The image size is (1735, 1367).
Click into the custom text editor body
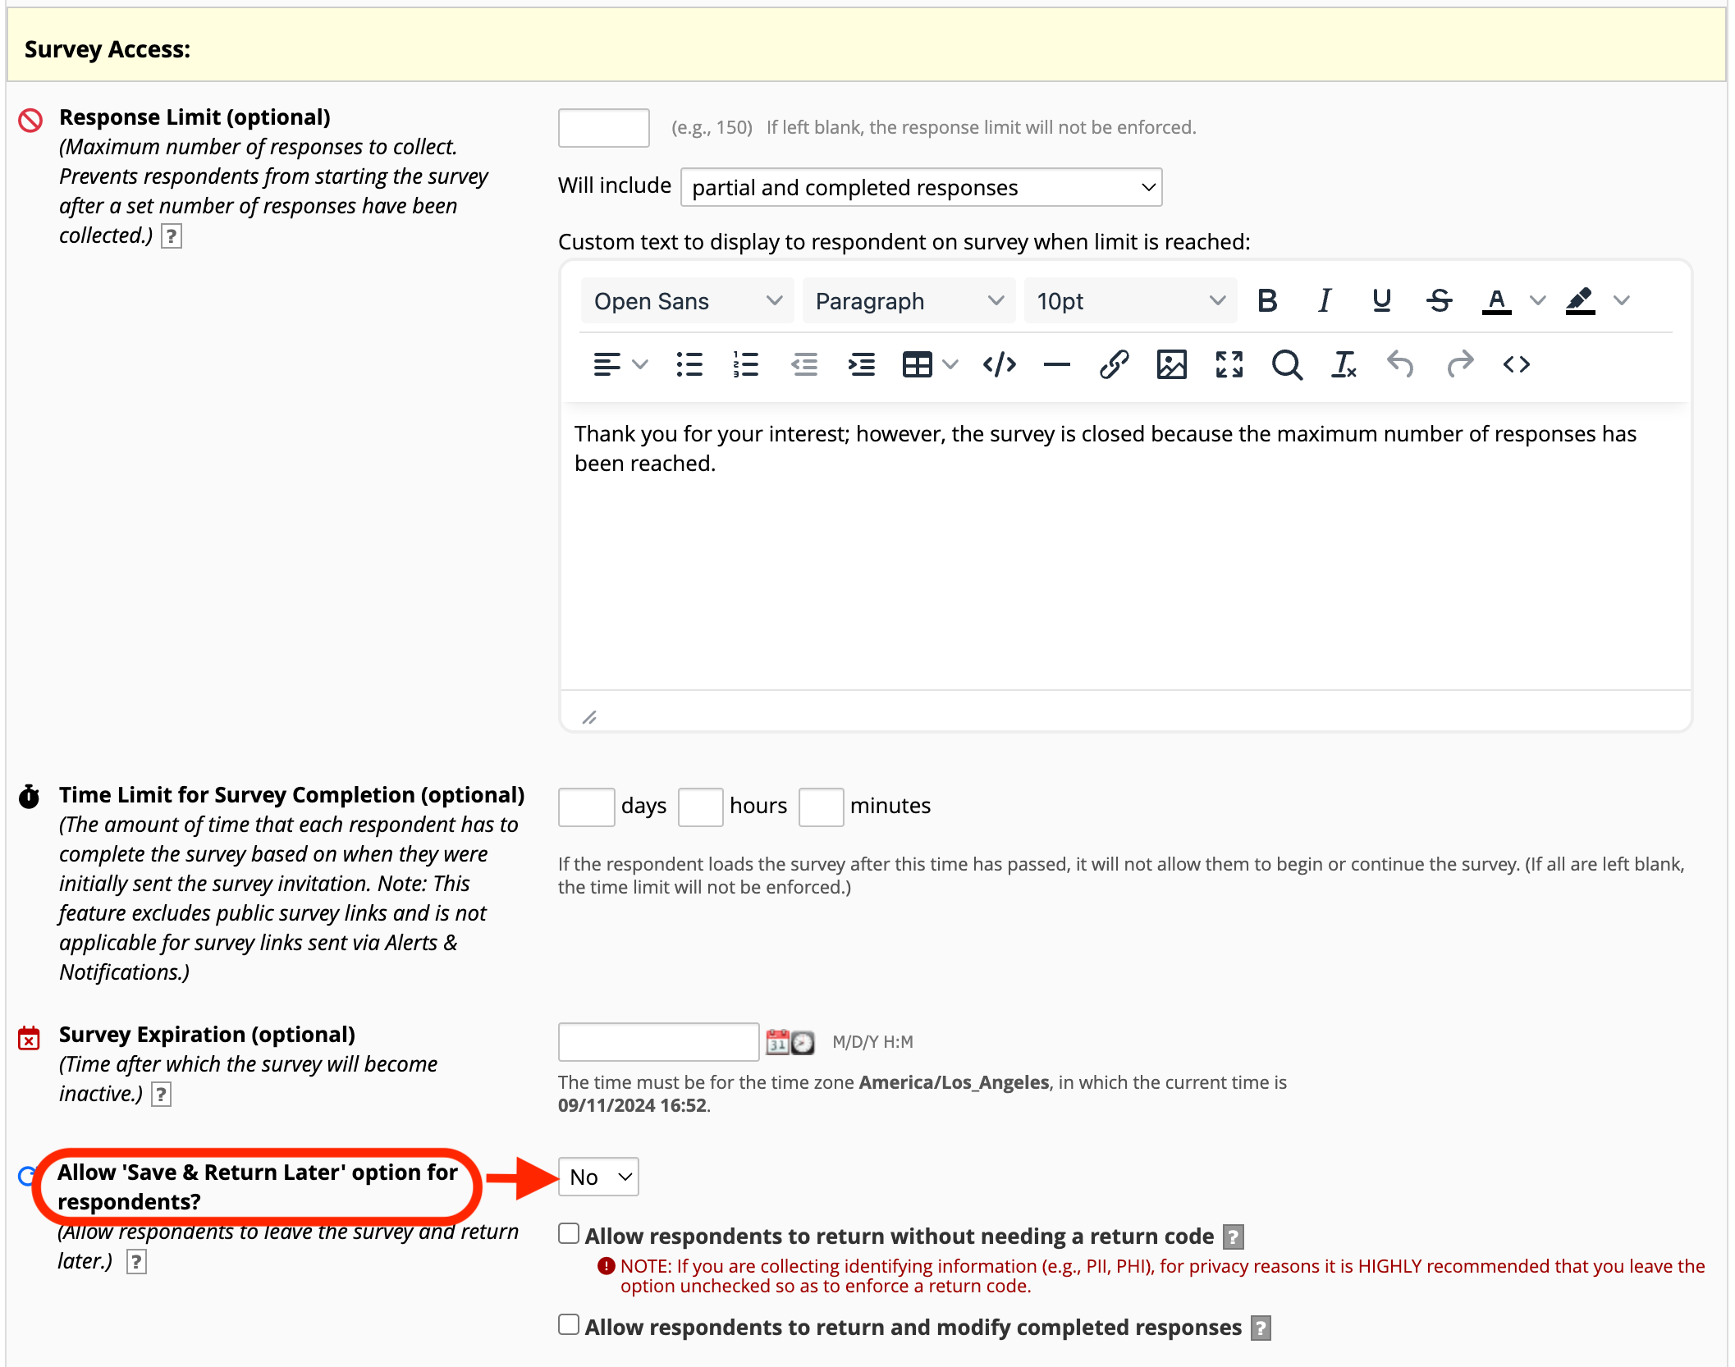(x=1125, y=546)
